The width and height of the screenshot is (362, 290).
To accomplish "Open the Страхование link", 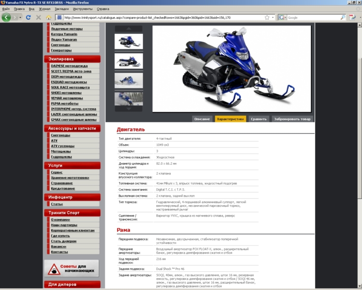I will pyautogui.click(x=62, y=183).
